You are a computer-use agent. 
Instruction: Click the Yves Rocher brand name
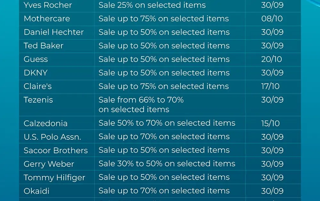coord(48,5)
